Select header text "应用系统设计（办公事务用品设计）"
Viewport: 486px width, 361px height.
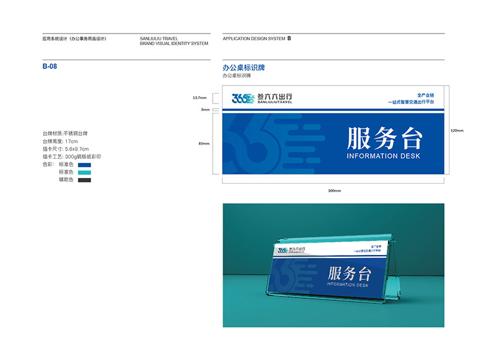(74, 38)
